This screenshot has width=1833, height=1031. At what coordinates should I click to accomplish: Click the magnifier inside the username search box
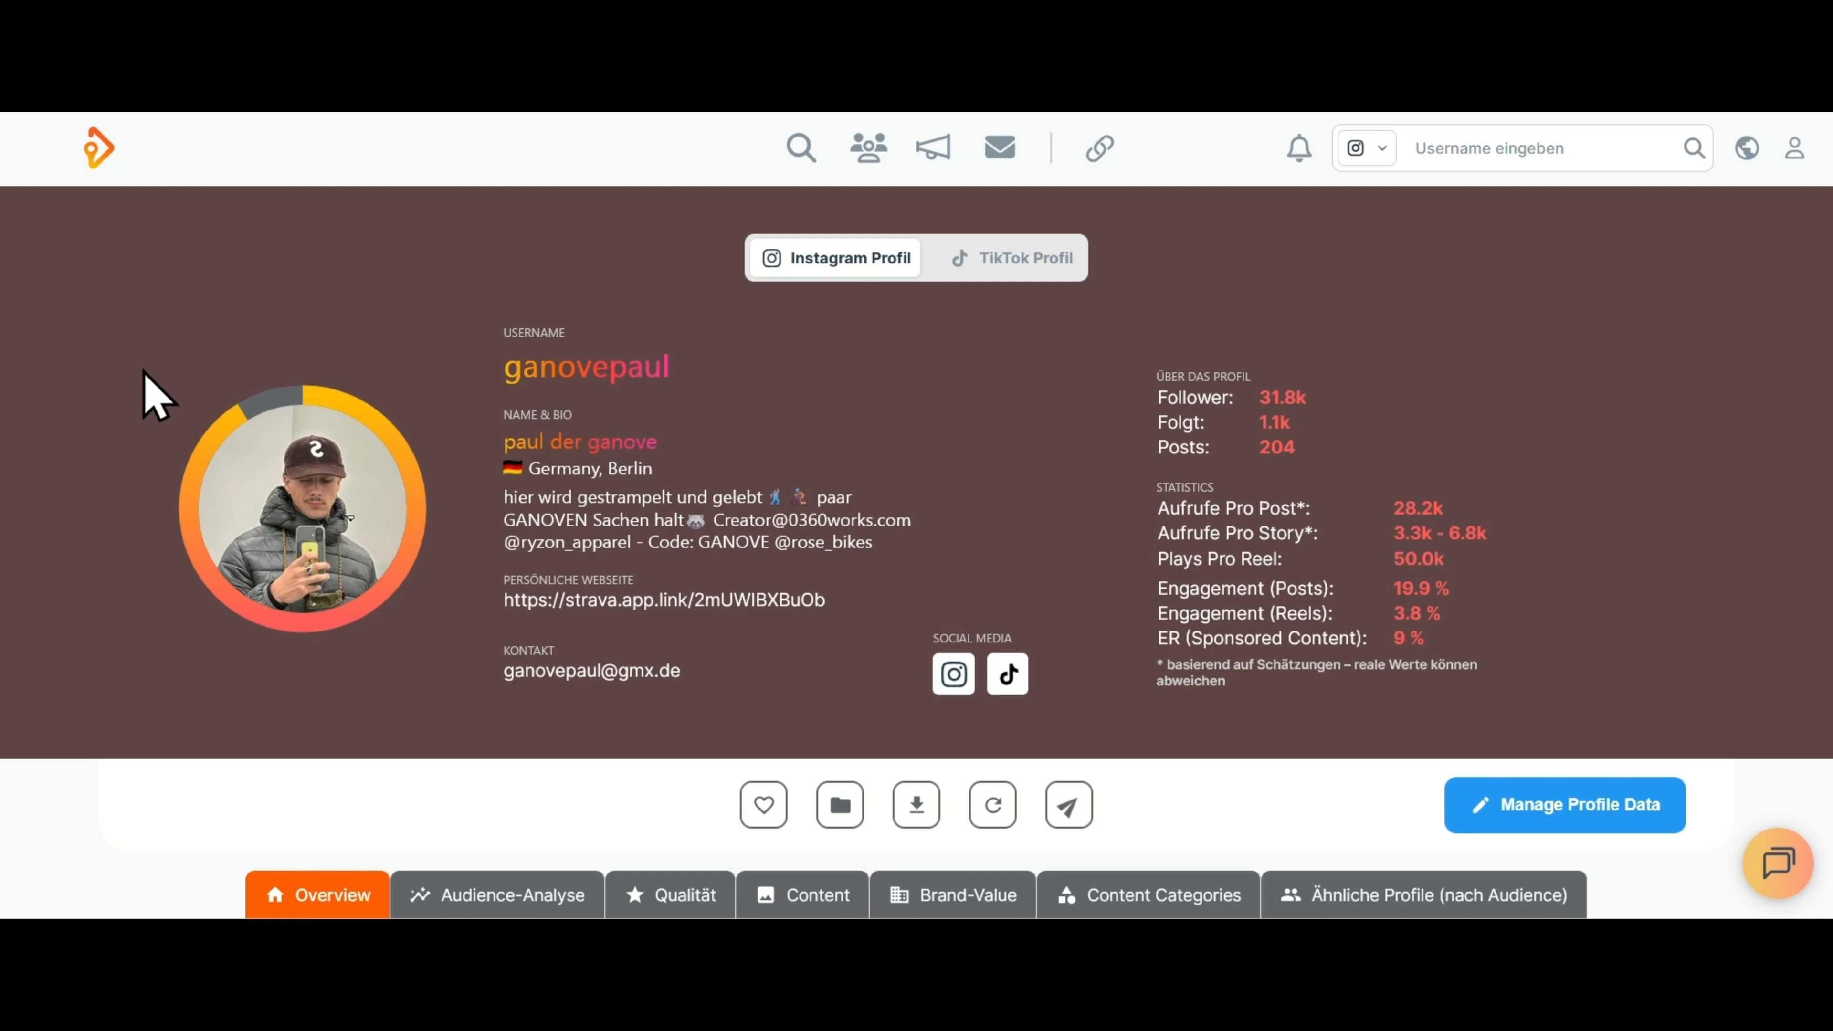1694,148
